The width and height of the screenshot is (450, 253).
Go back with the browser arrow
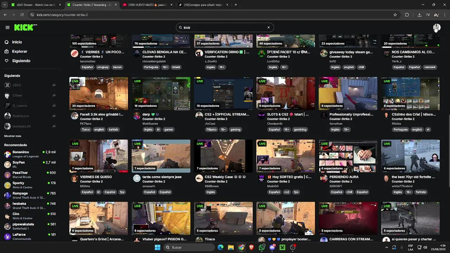pos(5,15)
